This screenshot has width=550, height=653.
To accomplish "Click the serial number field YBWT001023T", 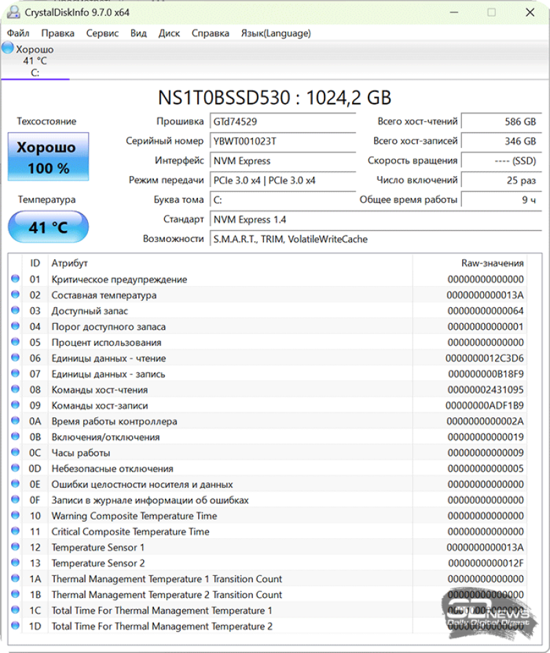I will coord(283,141).
